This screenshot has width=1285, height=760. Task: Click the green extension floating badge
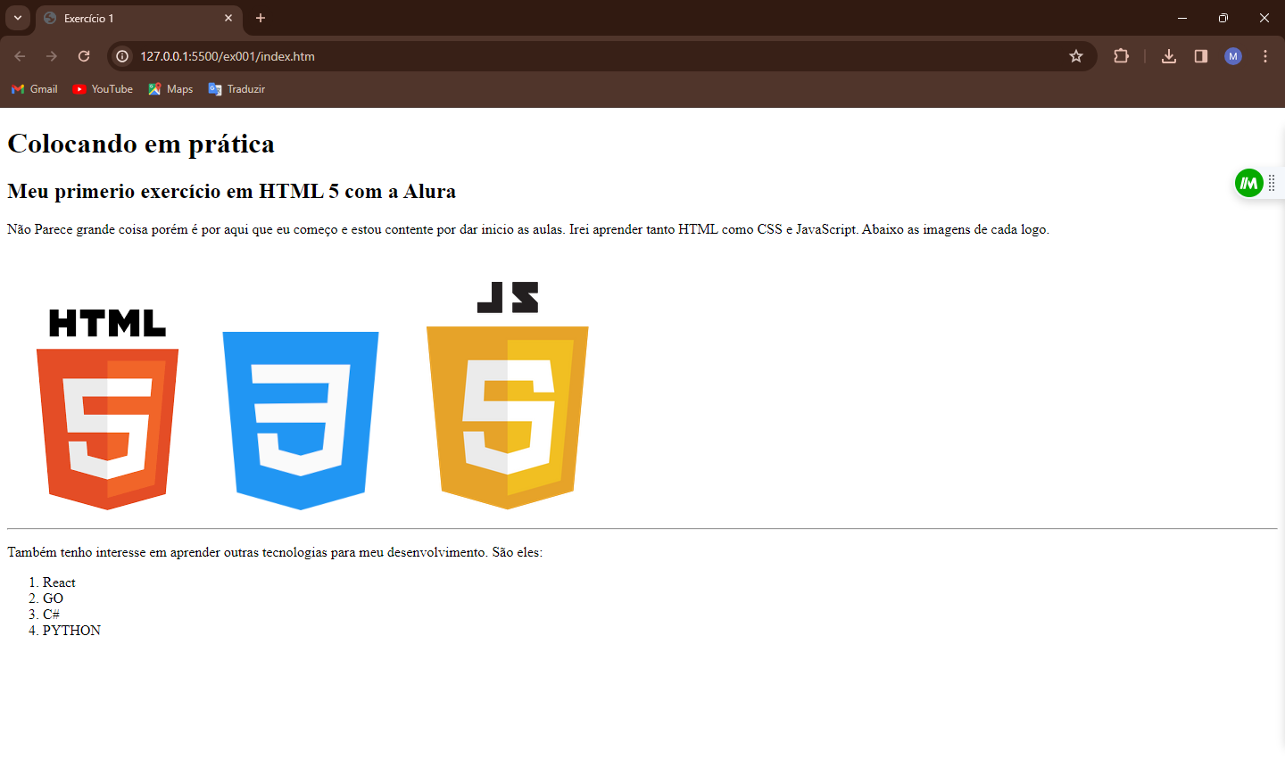point(1248,183)
